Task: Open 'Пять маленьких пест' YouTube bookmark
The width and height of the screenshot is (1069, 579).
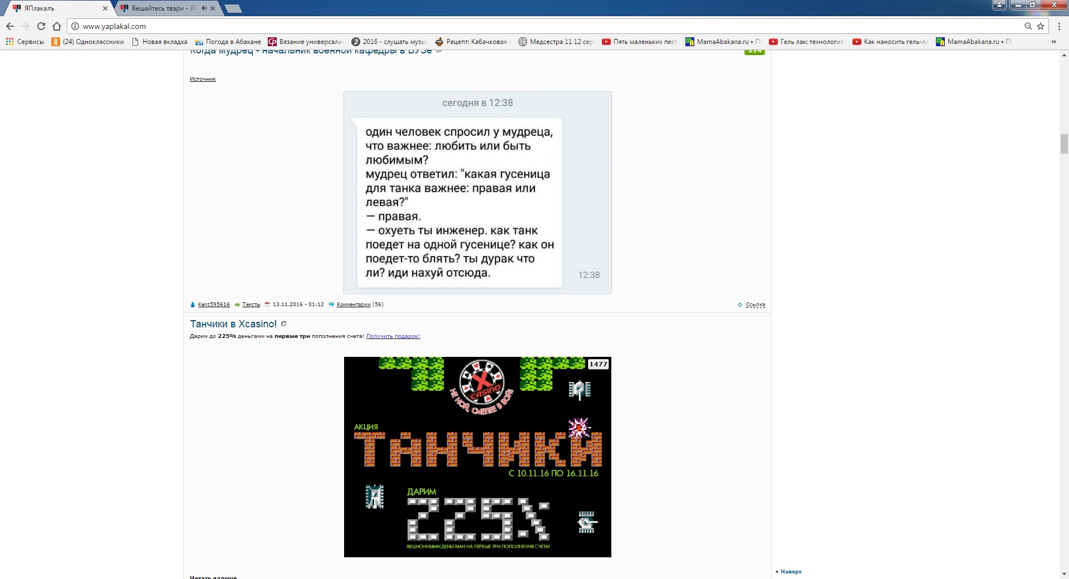Action: coord(640,42)
